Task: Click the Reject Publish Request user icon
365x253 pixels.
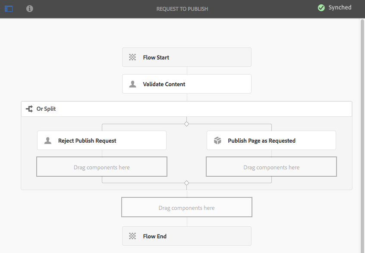Action: (48, 141)
